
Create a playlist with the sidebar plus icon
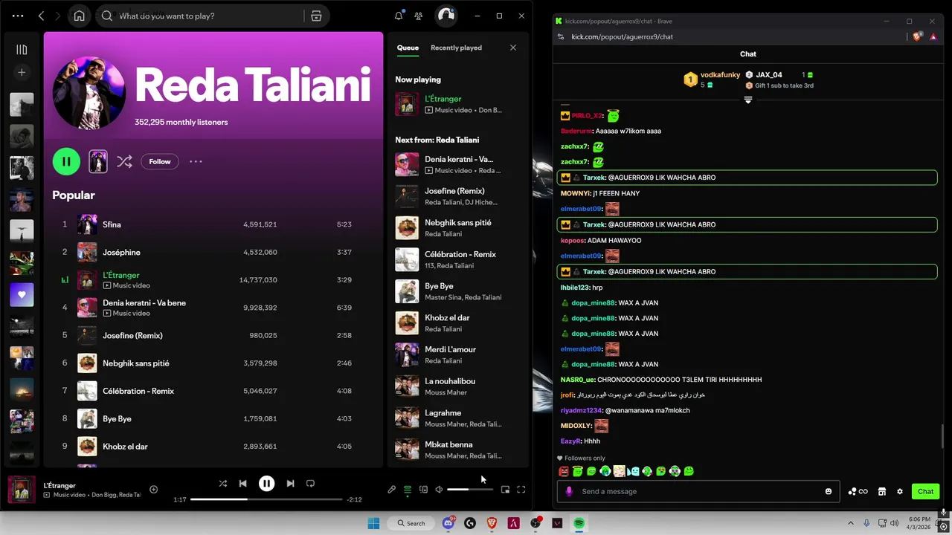tap(22, 72)
